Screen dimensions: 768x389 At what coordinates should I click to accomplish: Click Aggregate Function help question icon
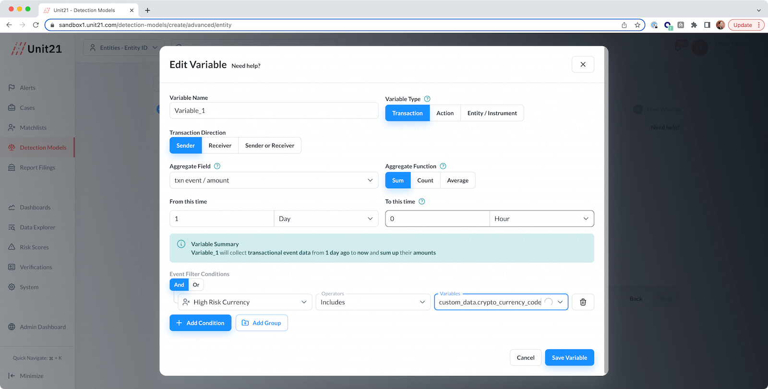(x=443, y=166)
